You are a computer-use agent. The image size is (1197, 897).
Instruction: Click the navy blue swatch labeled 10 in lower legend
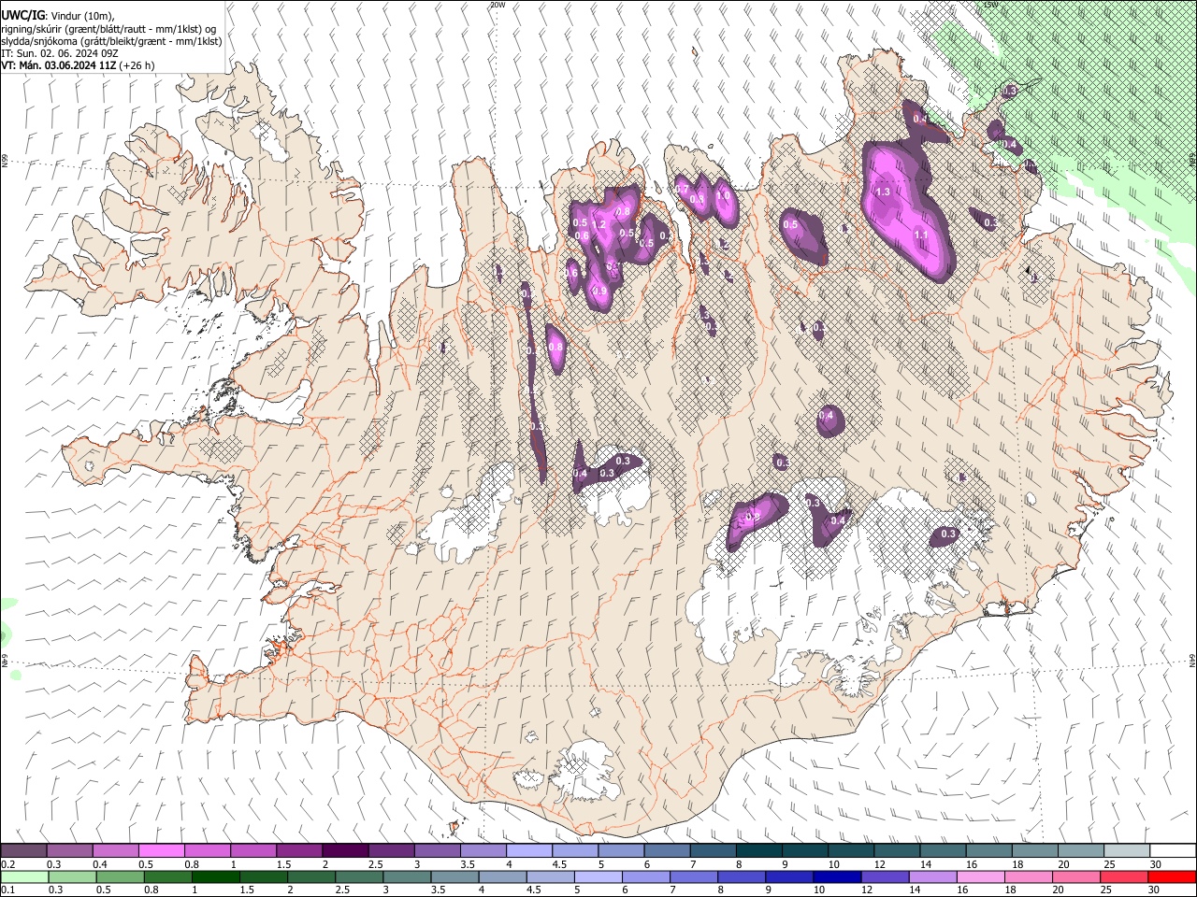coord(835,876)
